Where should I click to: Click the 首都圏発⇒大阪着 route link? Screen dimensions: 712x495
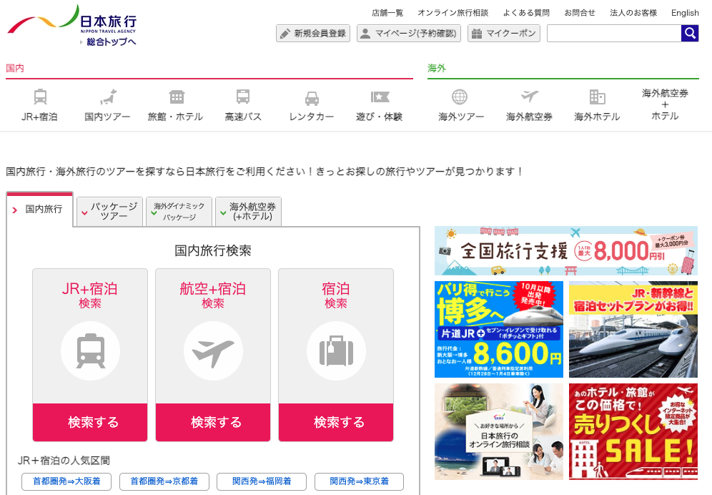tap(66, 481)
